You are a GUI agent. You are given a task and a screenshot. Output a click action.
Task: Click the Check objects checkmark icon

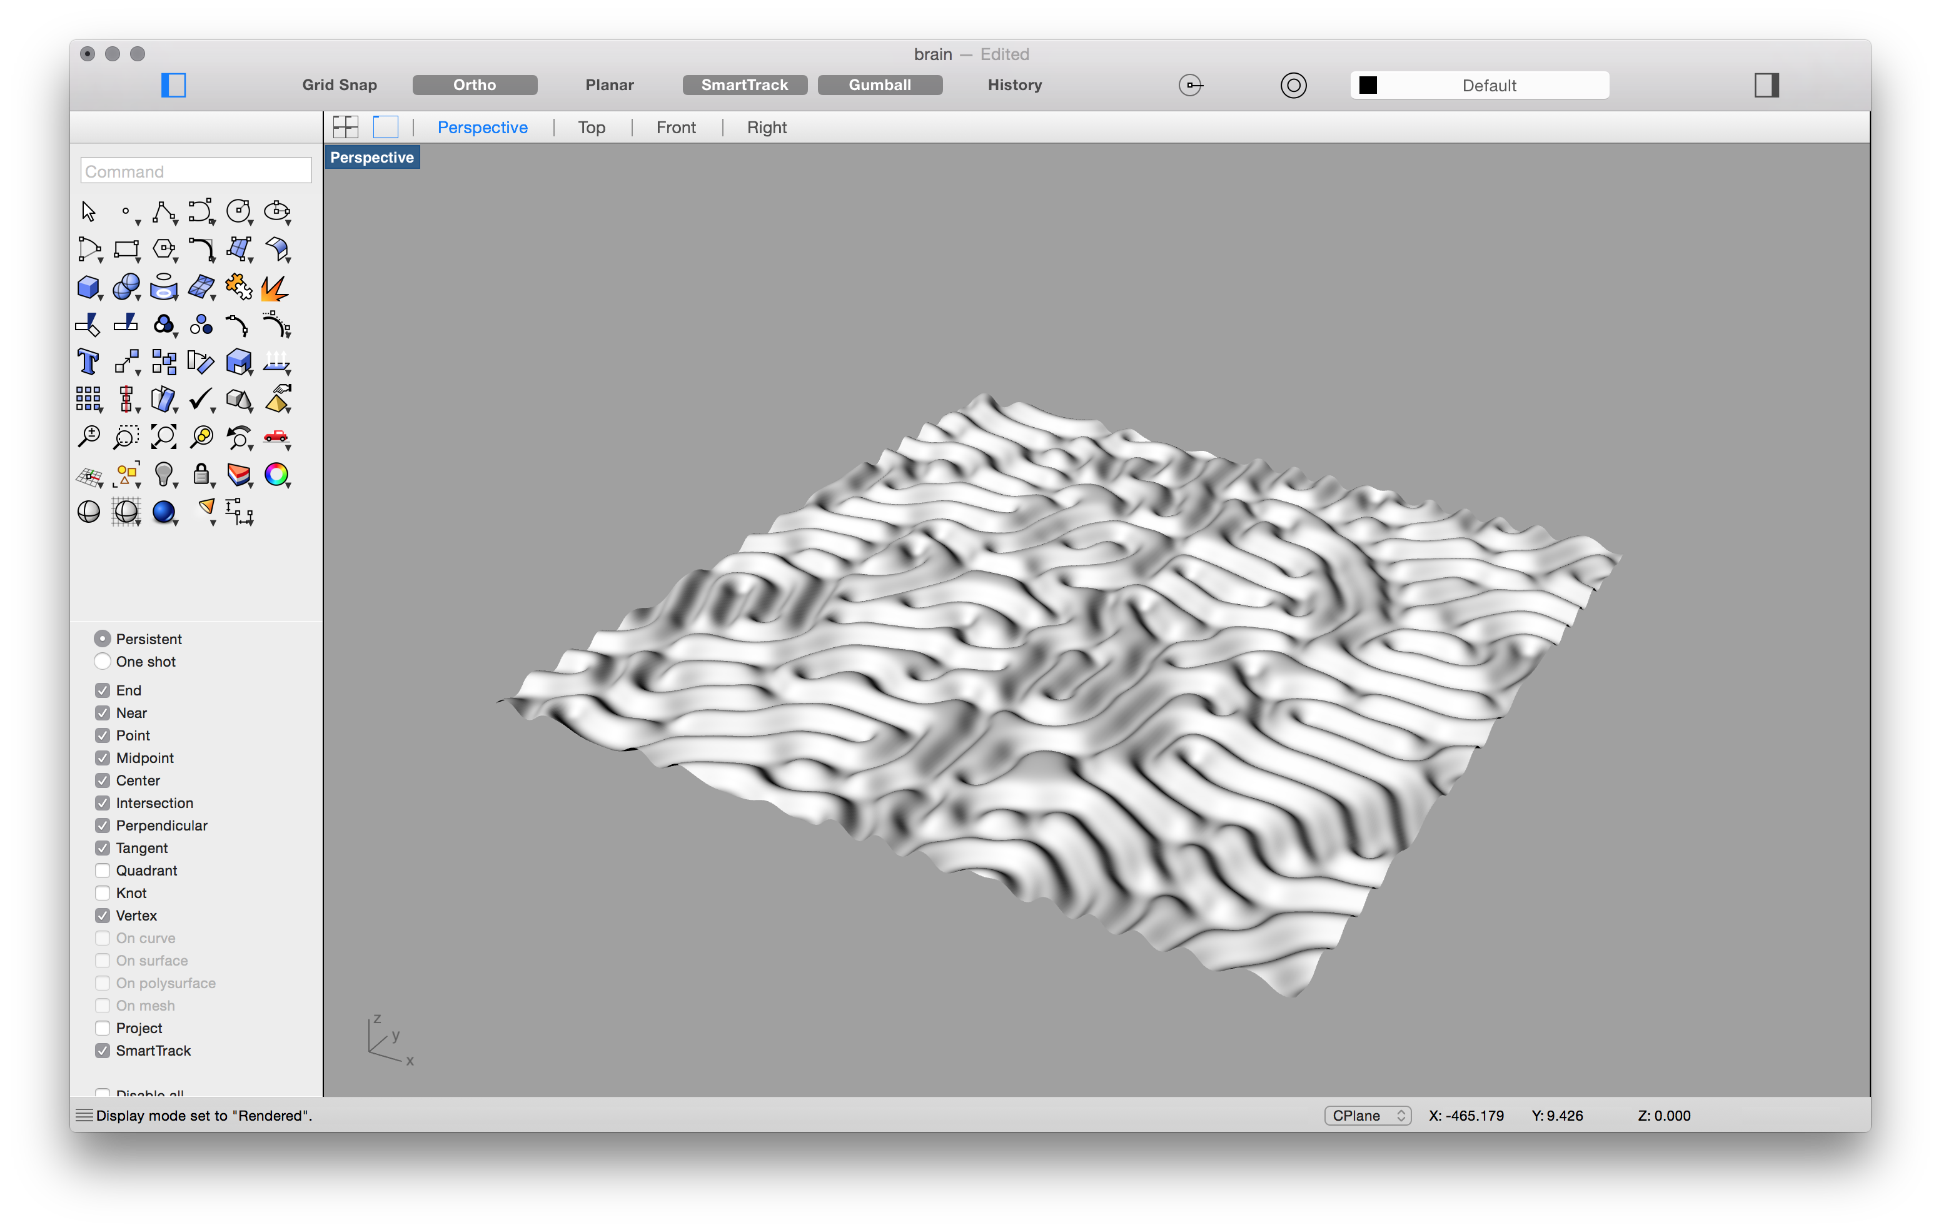201,399
